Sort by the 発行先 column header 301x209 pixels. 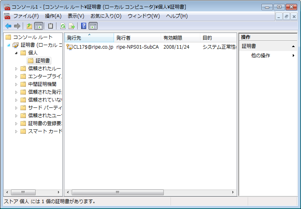(89, 38)
